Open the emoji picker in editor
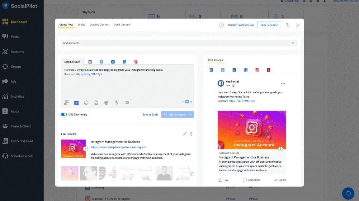359x201 pixels. coord(86,103)
